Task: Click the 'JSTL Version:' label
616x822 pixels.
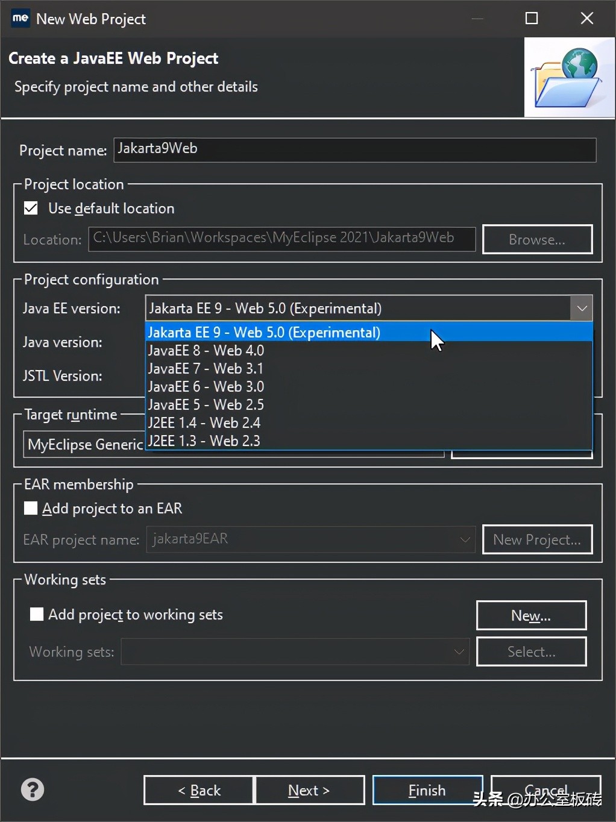Action: pos(63,376)
